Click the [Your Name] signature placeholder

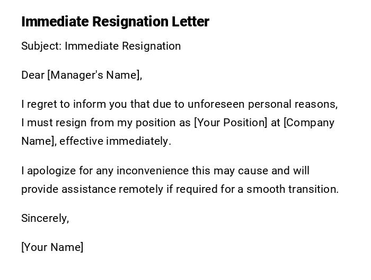[52, 247]
